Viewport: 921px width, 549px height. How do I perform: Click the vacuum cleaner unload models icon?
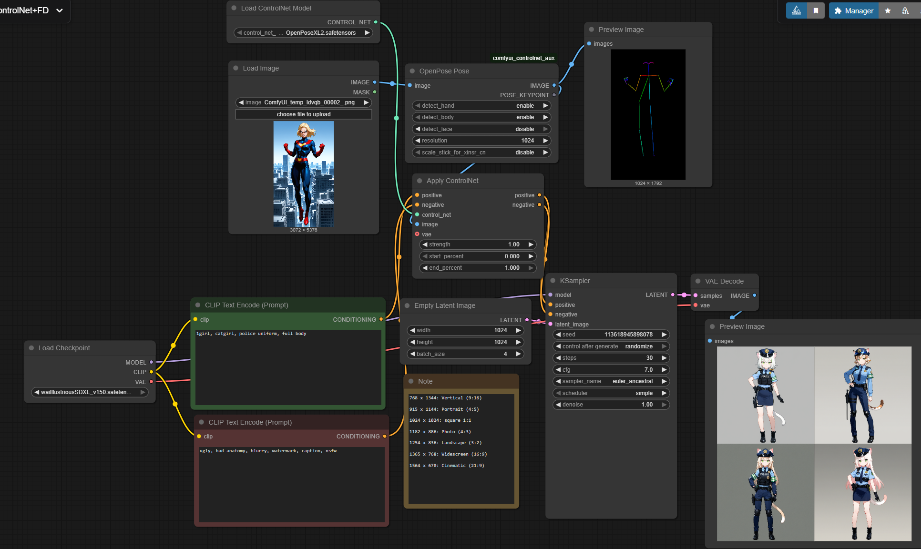(x=905, y=10)
